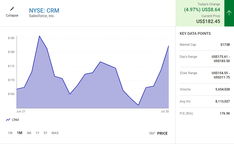Click the Market Cap label
Viewport: 234px width, 144px height.
tap(188, 45)
